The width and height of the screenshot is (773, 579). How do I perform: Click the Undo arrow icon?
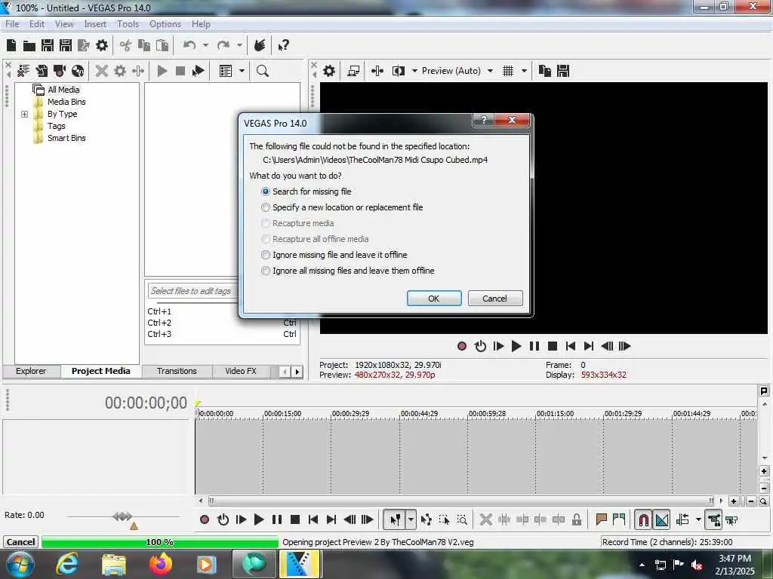[x=189, y=46]
